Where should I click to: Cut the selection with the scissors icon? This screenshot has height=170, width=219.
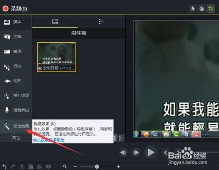point(22,166)
